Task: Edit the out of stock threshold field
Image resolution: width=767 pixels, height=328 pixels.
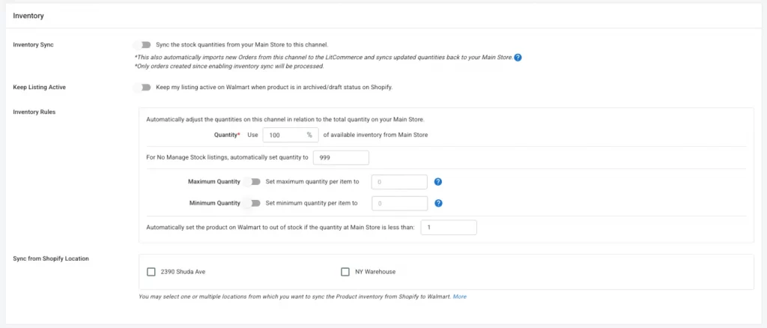Action: pyautogui.click(x=449, y=228)
